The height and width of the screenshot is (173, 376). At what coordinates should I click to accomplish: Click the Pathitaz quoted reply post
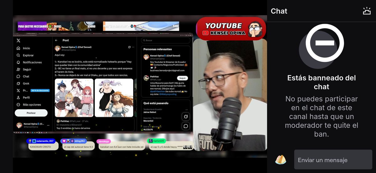95,125
